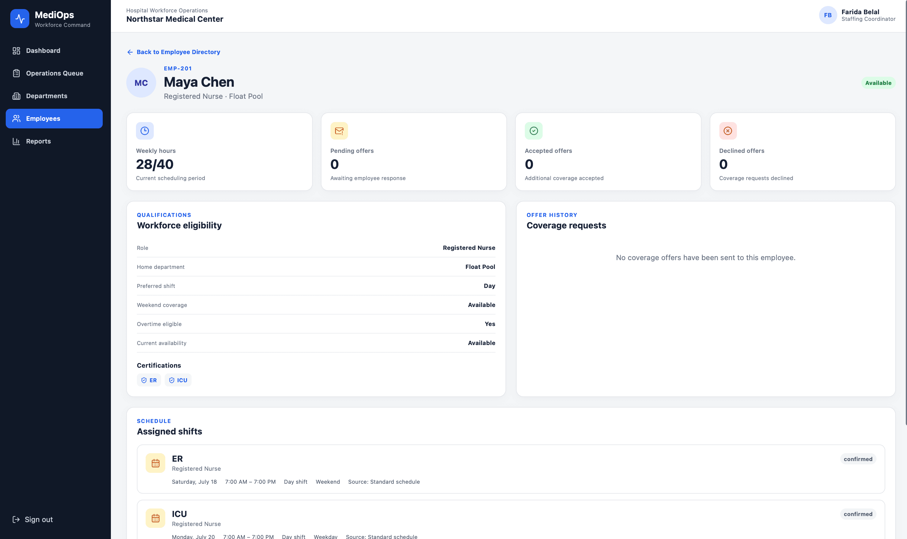Click the MC employee avatar
The height and width of the screenshot is (539, 907).
pos(141,83)
